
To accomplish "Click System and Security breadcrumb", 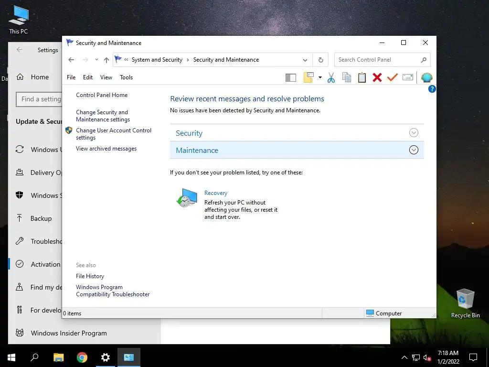I will (x=157, y=60).
